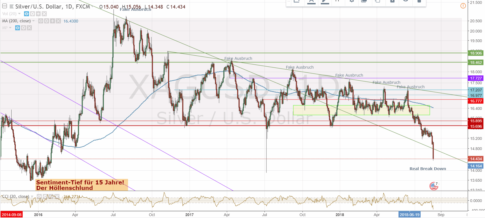The height and width of the screenshot is (218, 485).
Task: Select the yellow rectangle drawing near 16.400
Action: coord(361,110)
